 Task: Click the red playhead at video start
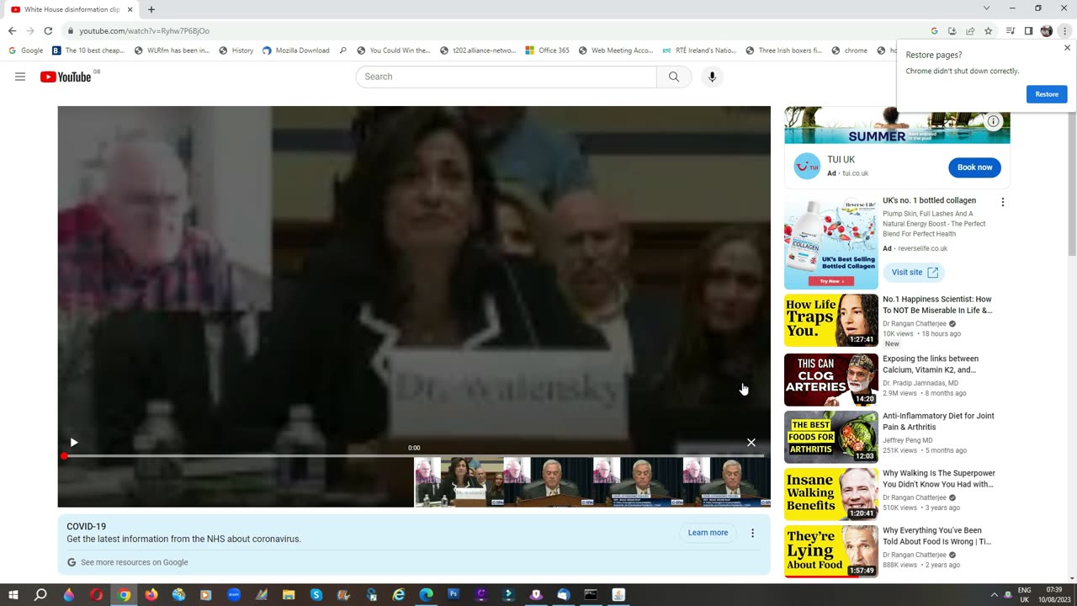click(64, 456)
